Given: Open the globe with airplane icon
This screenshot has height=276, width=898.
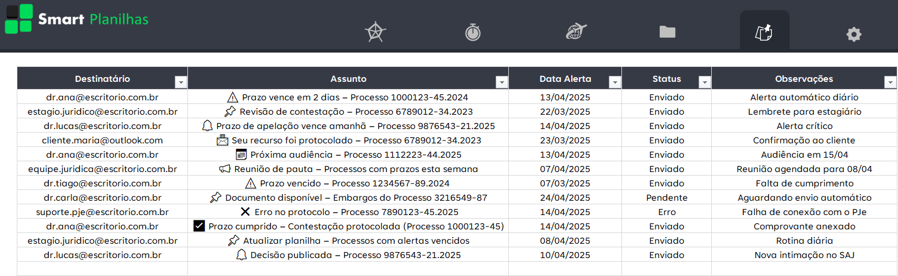Looking at the screenshot, I should click(577, 32).
